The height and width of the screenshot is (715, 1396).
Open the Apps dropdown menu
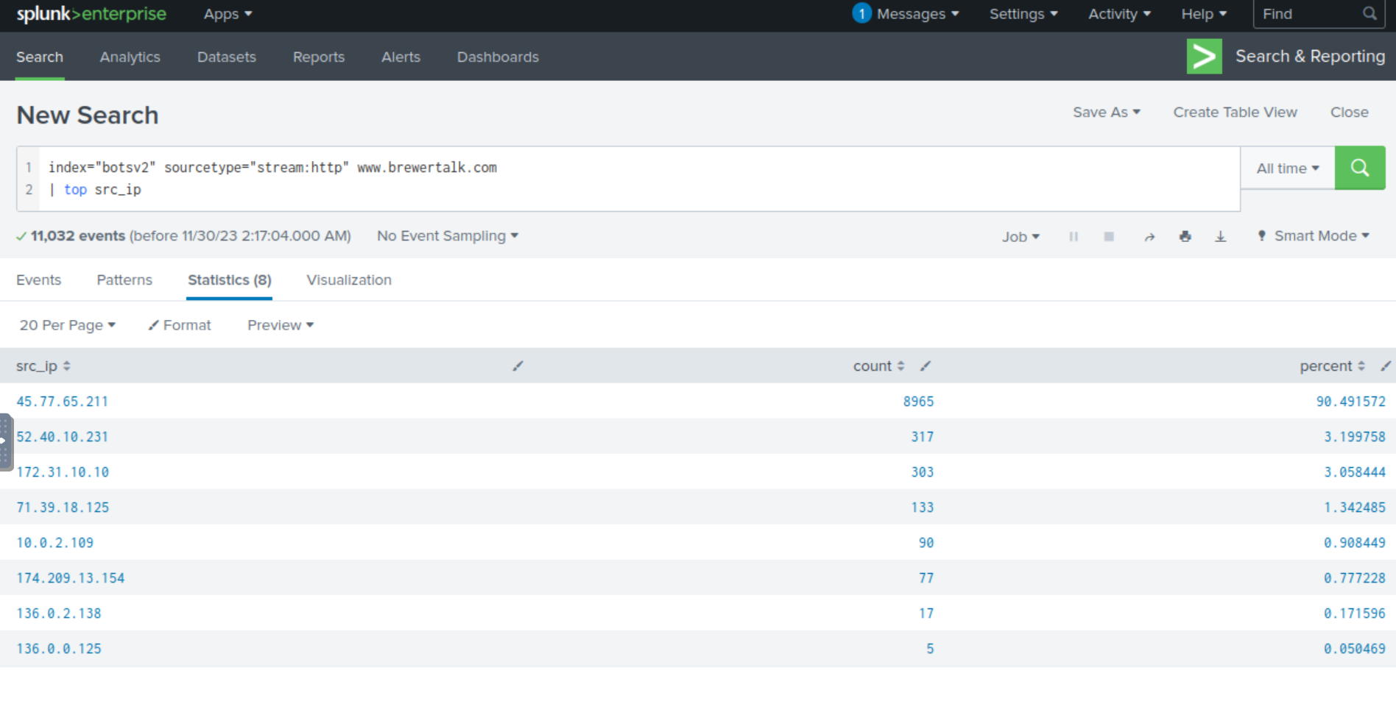pyautogui.click(x=228, y=14)
